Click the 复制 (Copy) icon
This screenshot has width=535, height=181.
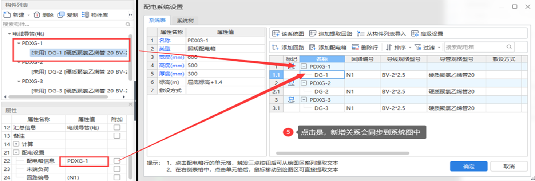coord(61,15)
